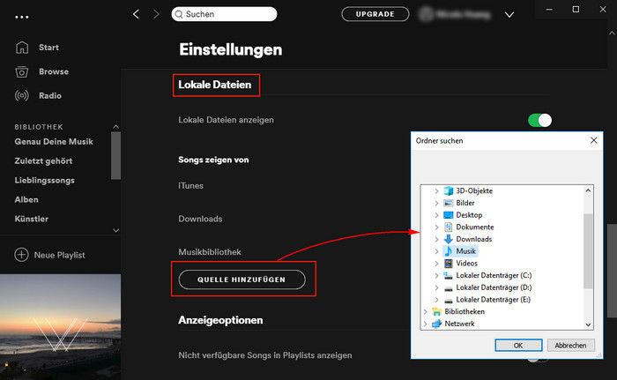The width and height of the screenshot is (617, 380).
Task: Open Lieblingssongs in library
Action: [x=44, y=181]
